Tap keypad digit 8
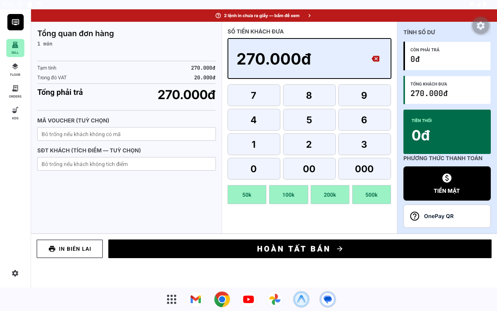Image resolution: width=497 pixels, height=311 pixels. (x=309, y=95)
